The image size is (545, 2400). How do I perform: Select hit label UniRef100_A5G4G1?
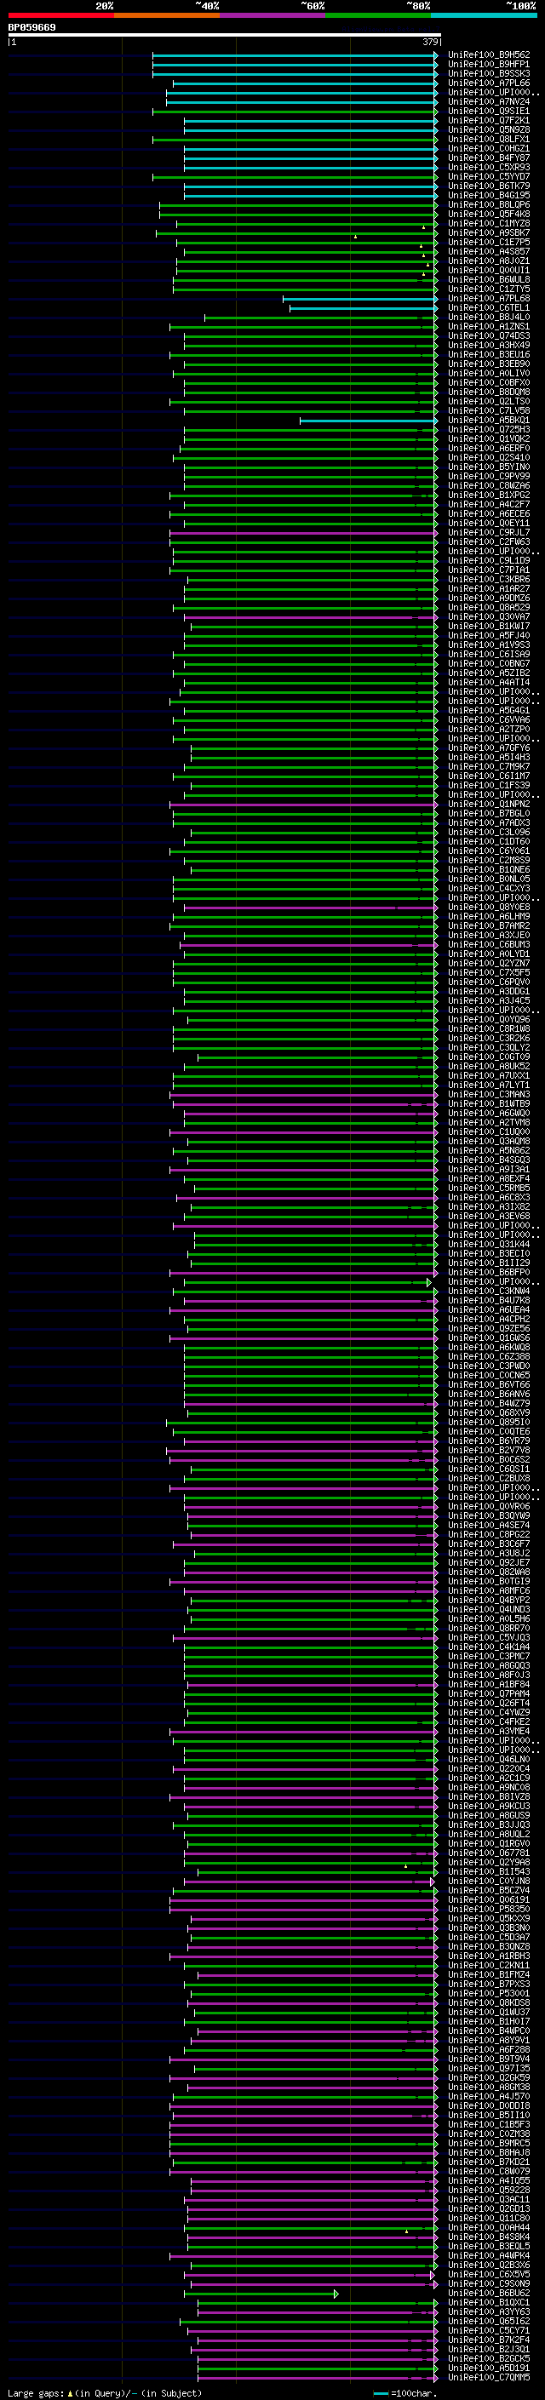(x=488, y=711)
